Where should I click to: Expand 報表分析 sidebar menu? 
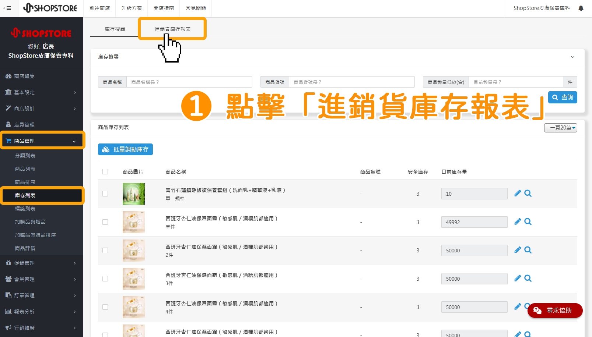point(42,312)
